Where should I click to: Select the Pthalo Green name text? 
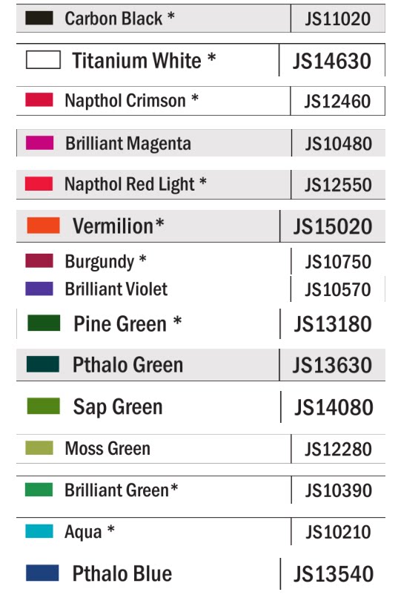click(x=127, y=365)
